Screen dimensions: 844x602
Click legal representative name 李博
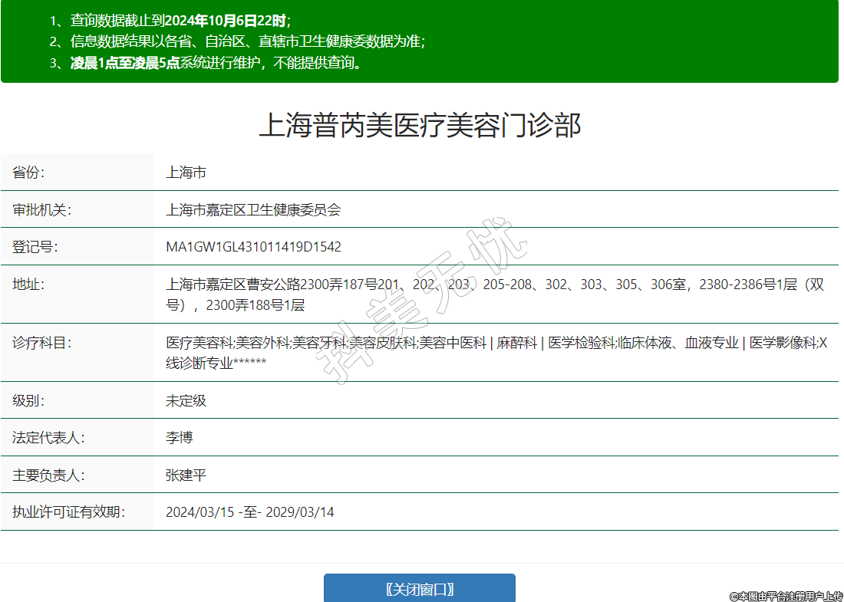point(180,438)
